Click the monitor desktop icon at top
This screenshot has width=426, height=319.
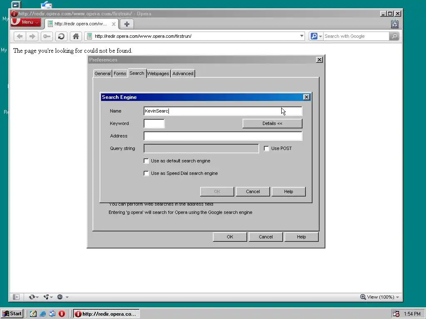16,5
